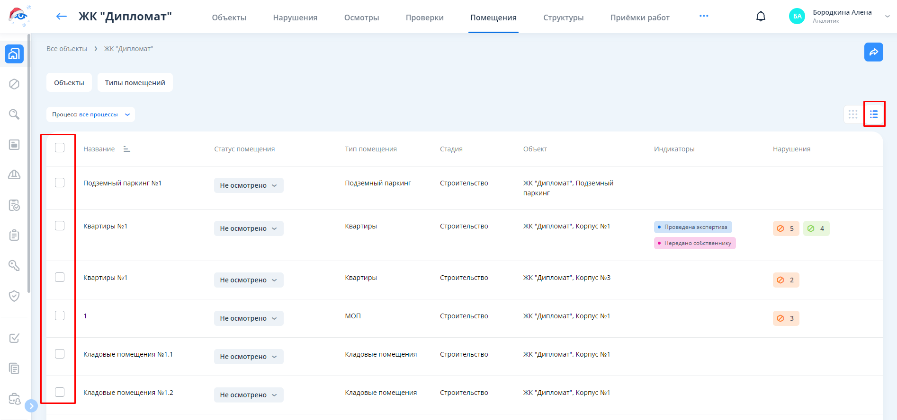This screenshot has width=897, height=420.
Task: Expand the Бородкина Алена user menu
Action: (x=887, y=17)
